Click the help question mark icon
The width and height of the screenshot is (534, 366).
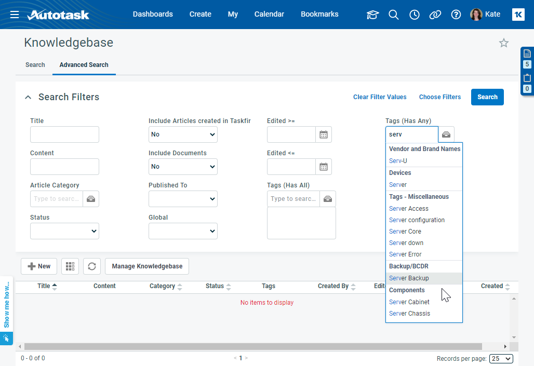[x=456, y=15]
